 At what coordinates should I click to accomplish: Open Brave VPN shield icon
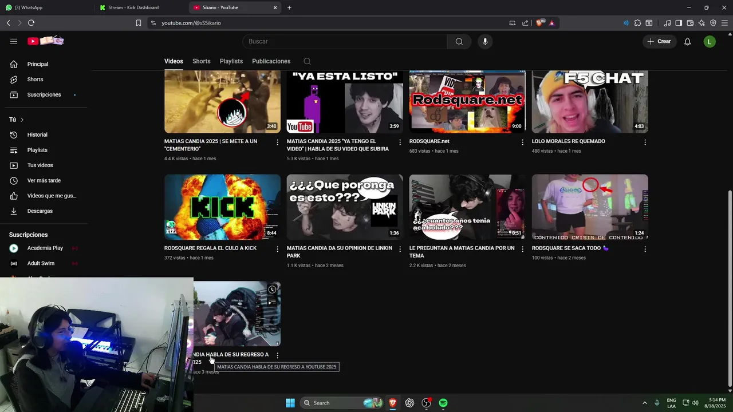point(713,23)
